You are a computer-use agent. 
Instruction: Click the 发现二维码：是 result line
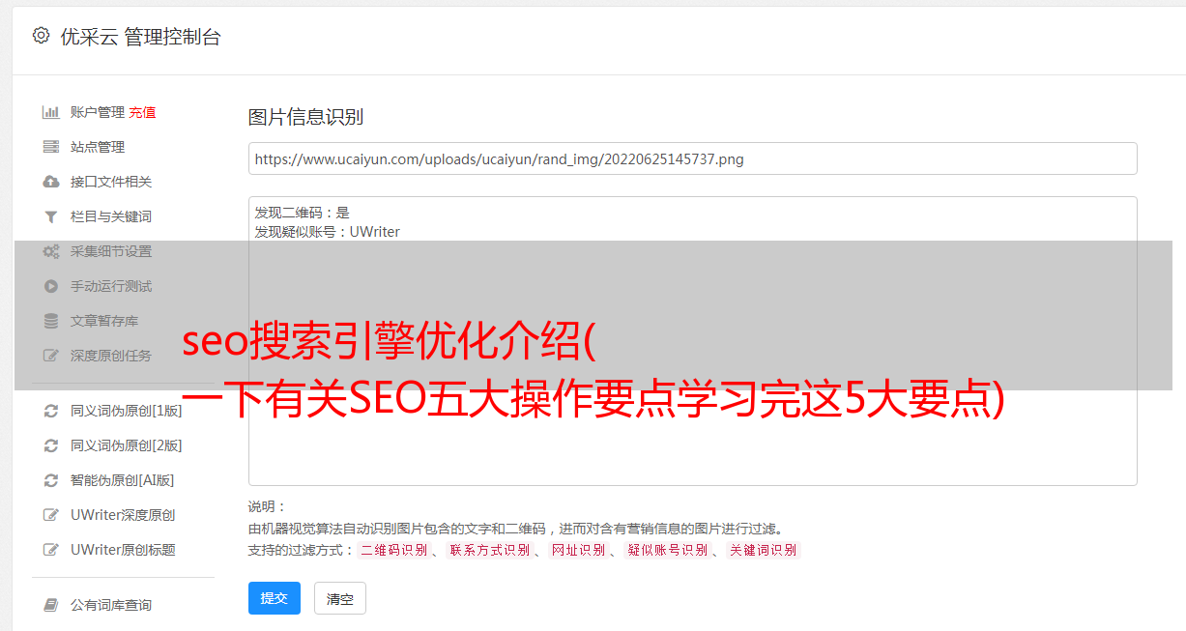coord(303,213)
